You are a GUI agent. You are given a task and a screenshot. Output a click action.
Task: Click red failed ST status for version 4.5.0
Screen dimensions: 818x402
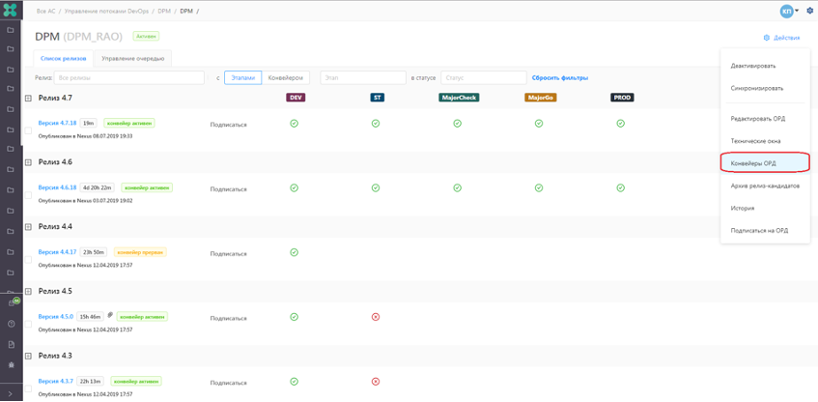376,317
